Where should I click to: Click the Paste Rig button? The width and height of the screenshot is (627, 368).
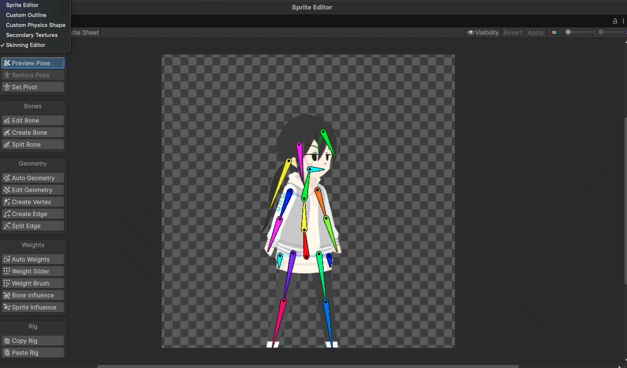click(x=33, y=353)
